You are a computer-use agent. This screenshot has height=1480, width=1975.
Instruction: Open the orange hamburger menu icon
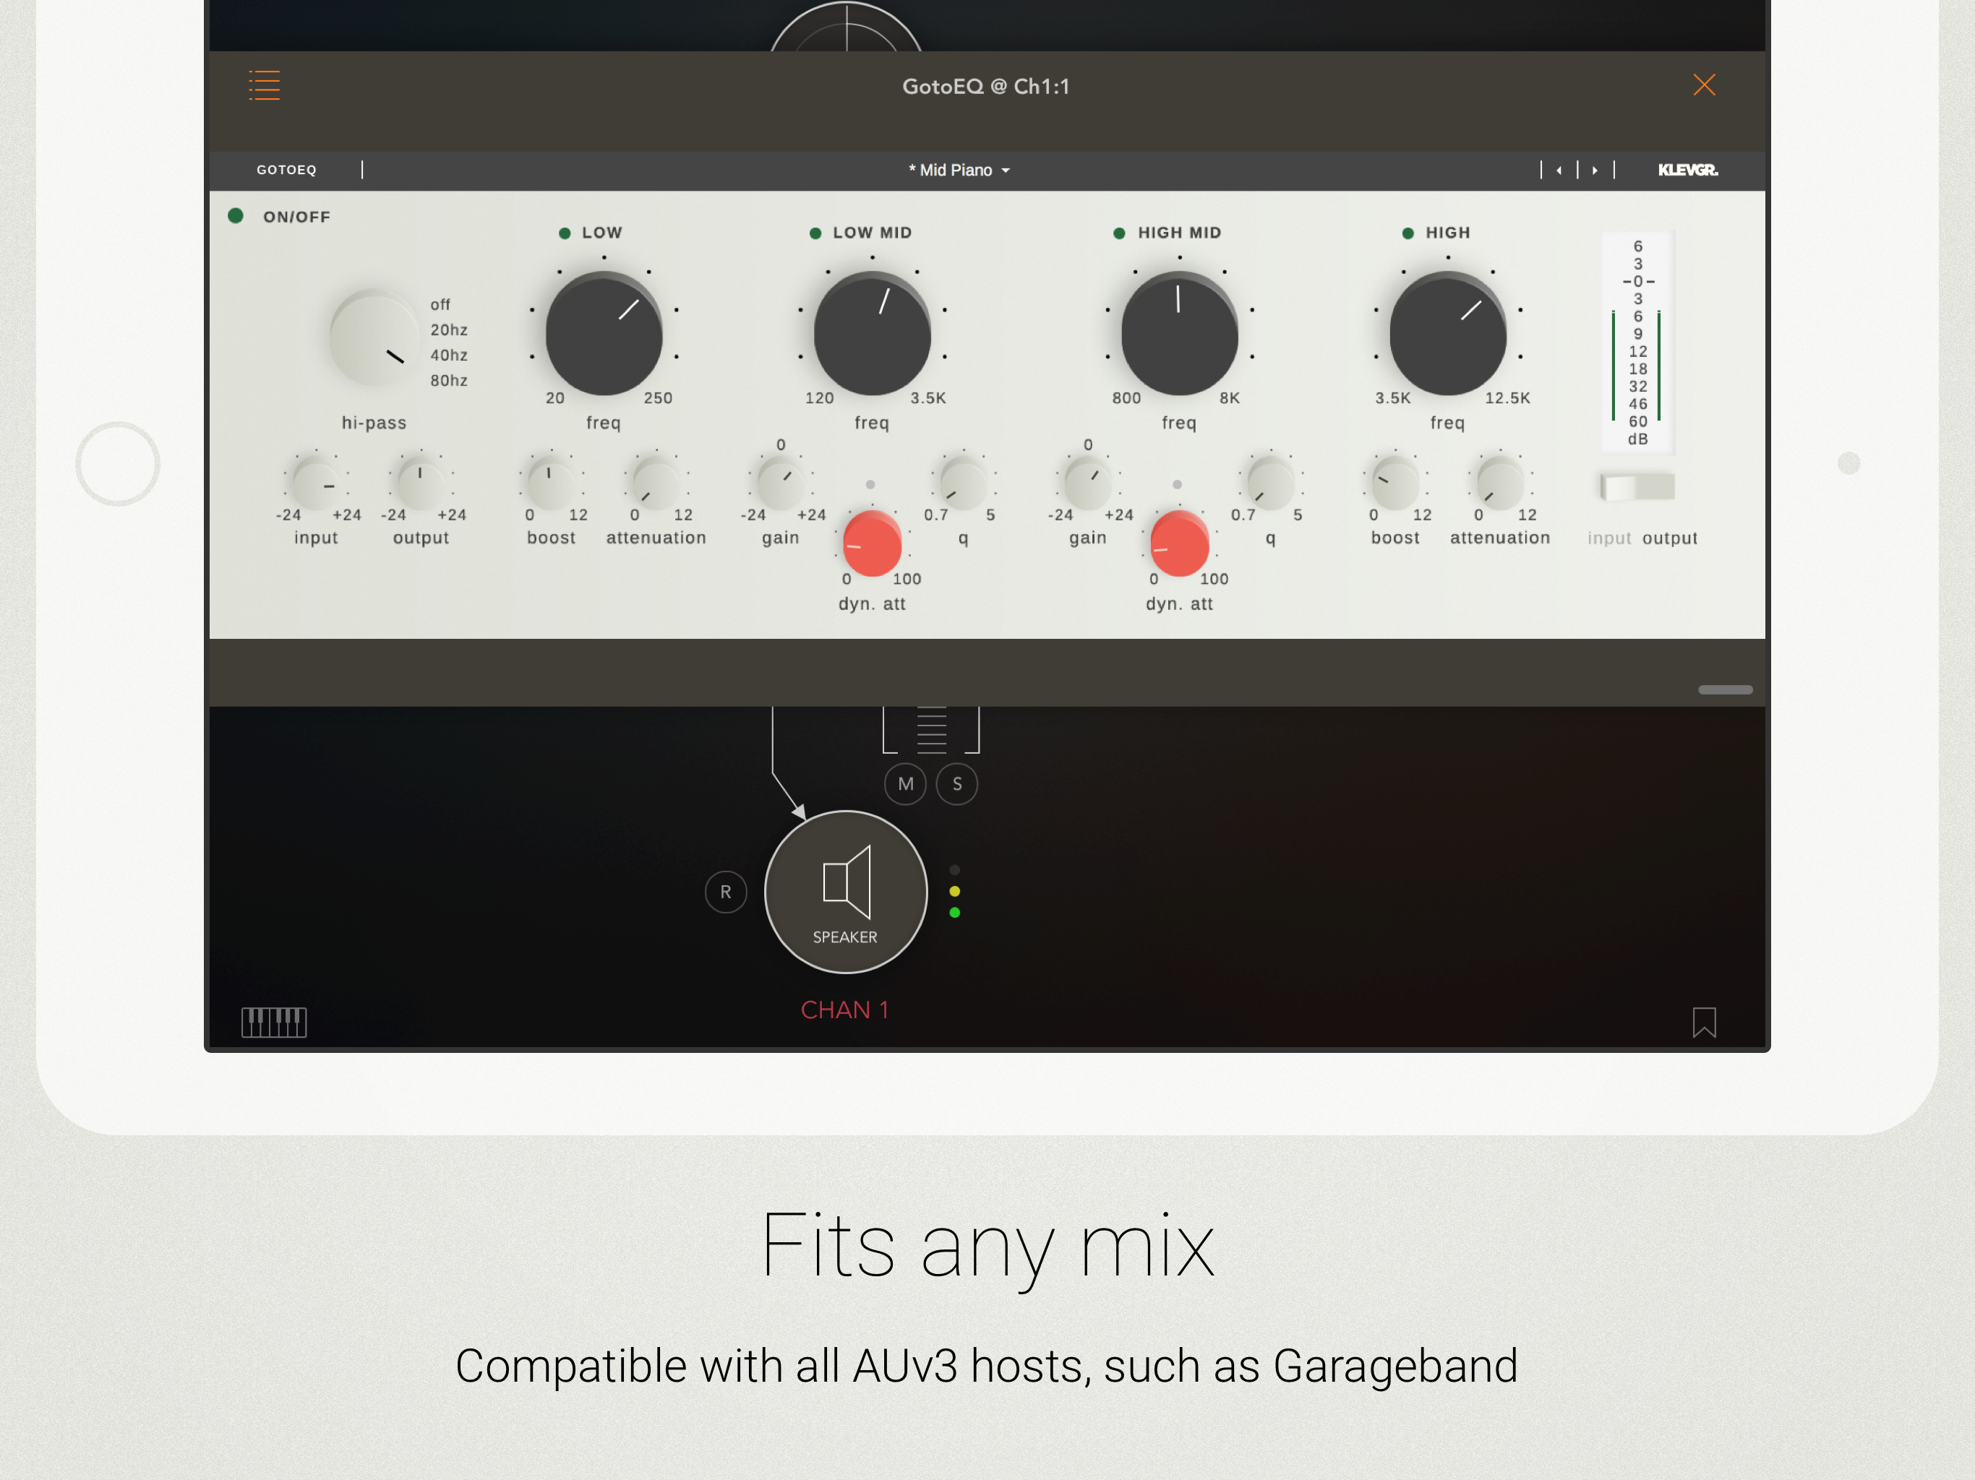[265, 86]
